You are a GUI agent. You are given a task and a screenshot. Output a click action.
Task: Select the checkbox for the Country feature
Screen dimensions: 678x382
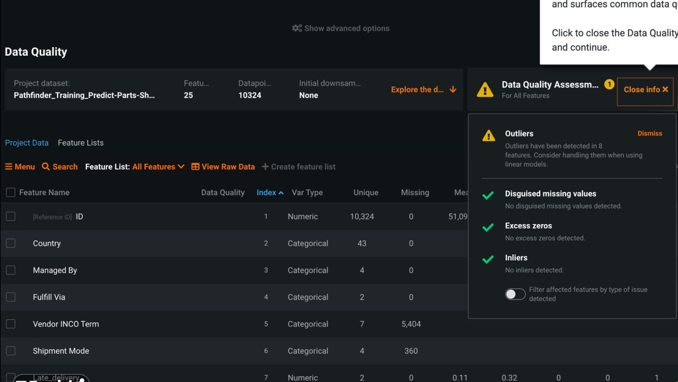pos(11,243)
